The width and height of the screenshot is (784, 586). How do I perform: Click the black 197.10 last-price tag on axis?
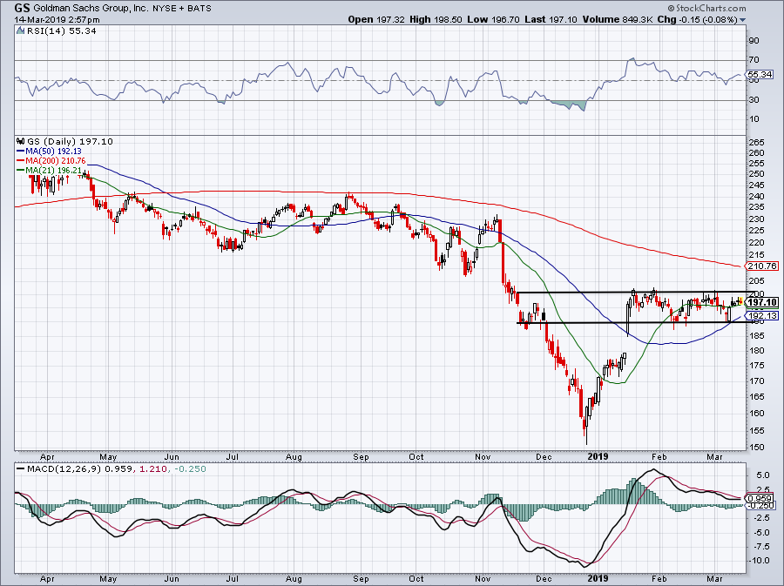762,302
